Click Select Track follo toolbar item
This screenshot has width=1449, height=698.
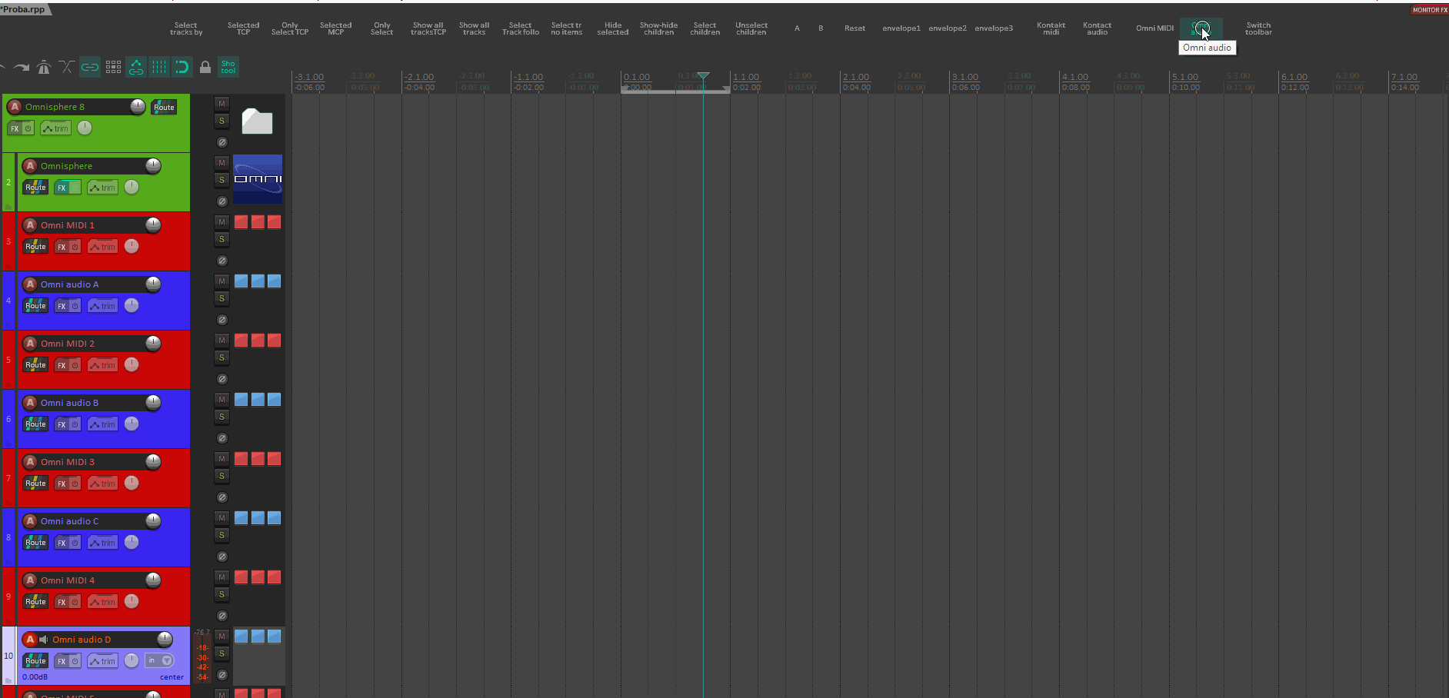pyautogui.click(x=521, y=28)
